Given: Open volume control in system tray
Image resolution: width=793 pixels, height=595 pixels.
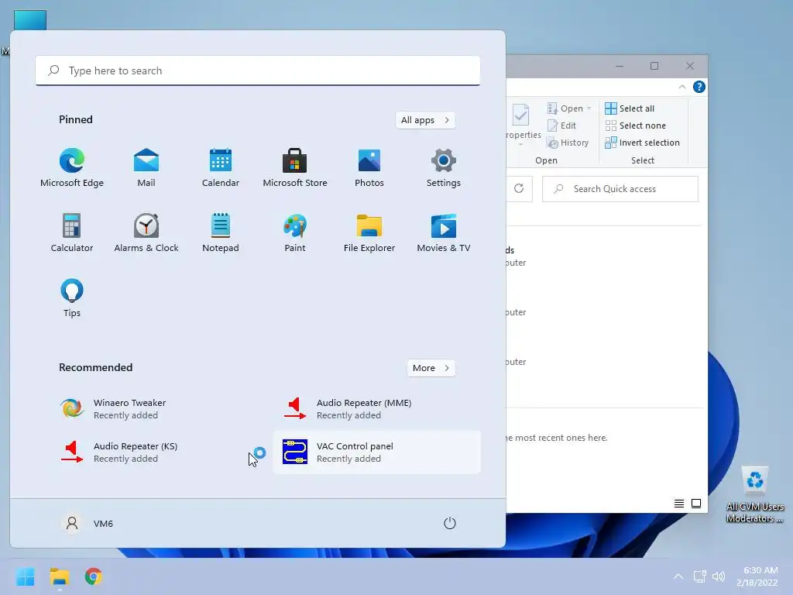Looking at the screenshot, I should 718,576.
